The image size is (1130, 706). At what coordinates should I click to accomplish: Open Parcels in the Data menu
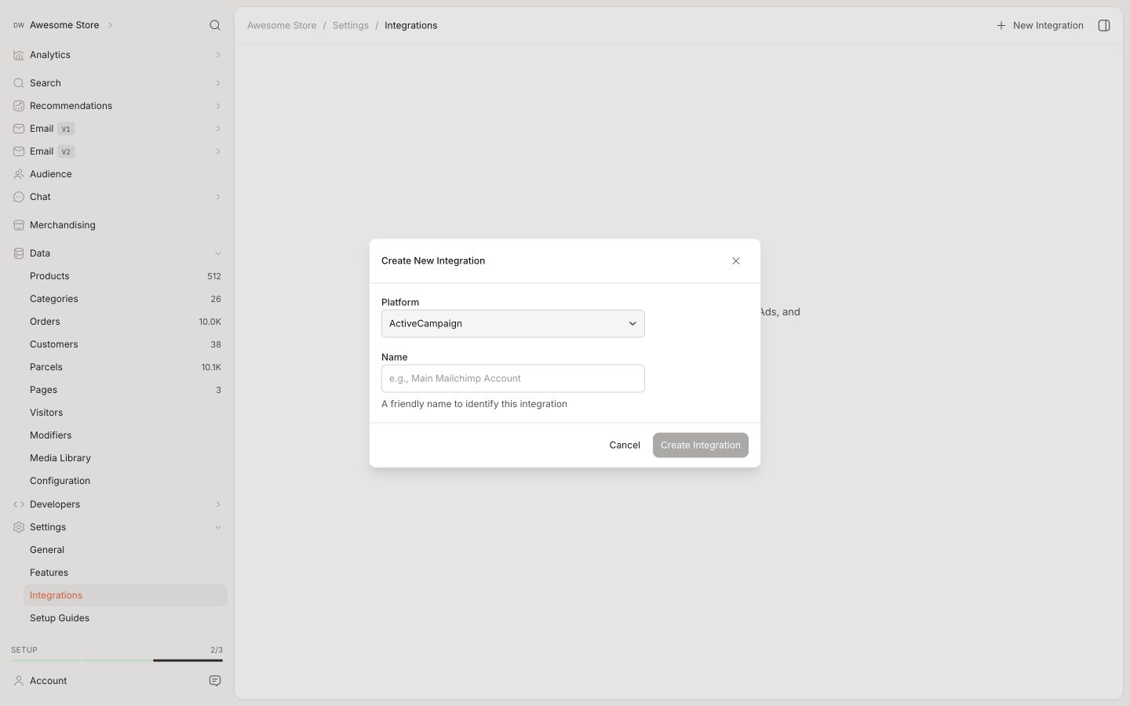pos(126,367)
